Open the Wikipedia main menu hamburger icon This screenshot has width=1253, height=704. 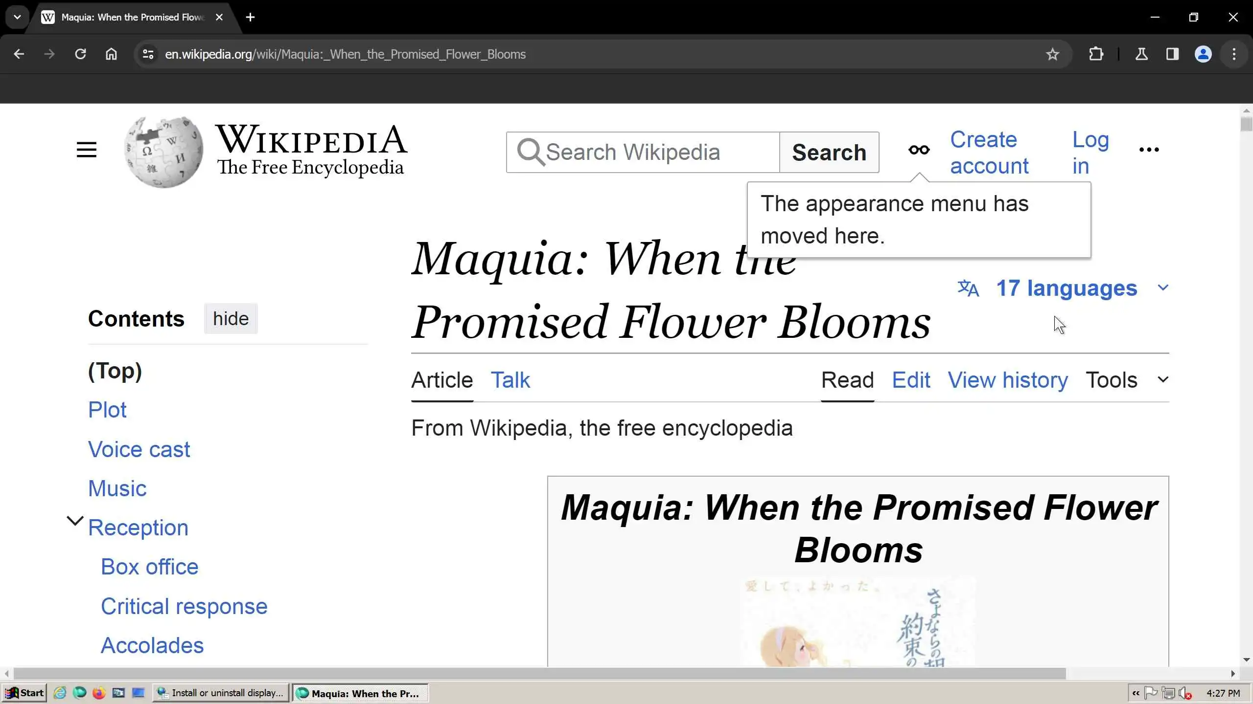(87, 150)
